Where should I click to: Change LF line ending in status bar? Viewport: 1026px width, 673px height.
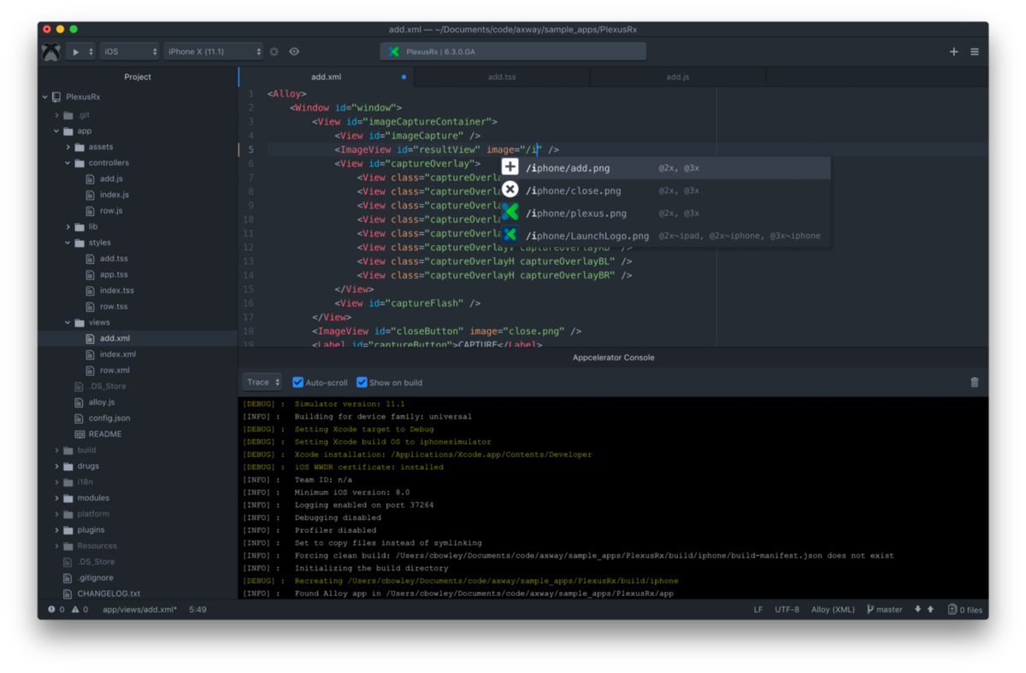[758, 610]
